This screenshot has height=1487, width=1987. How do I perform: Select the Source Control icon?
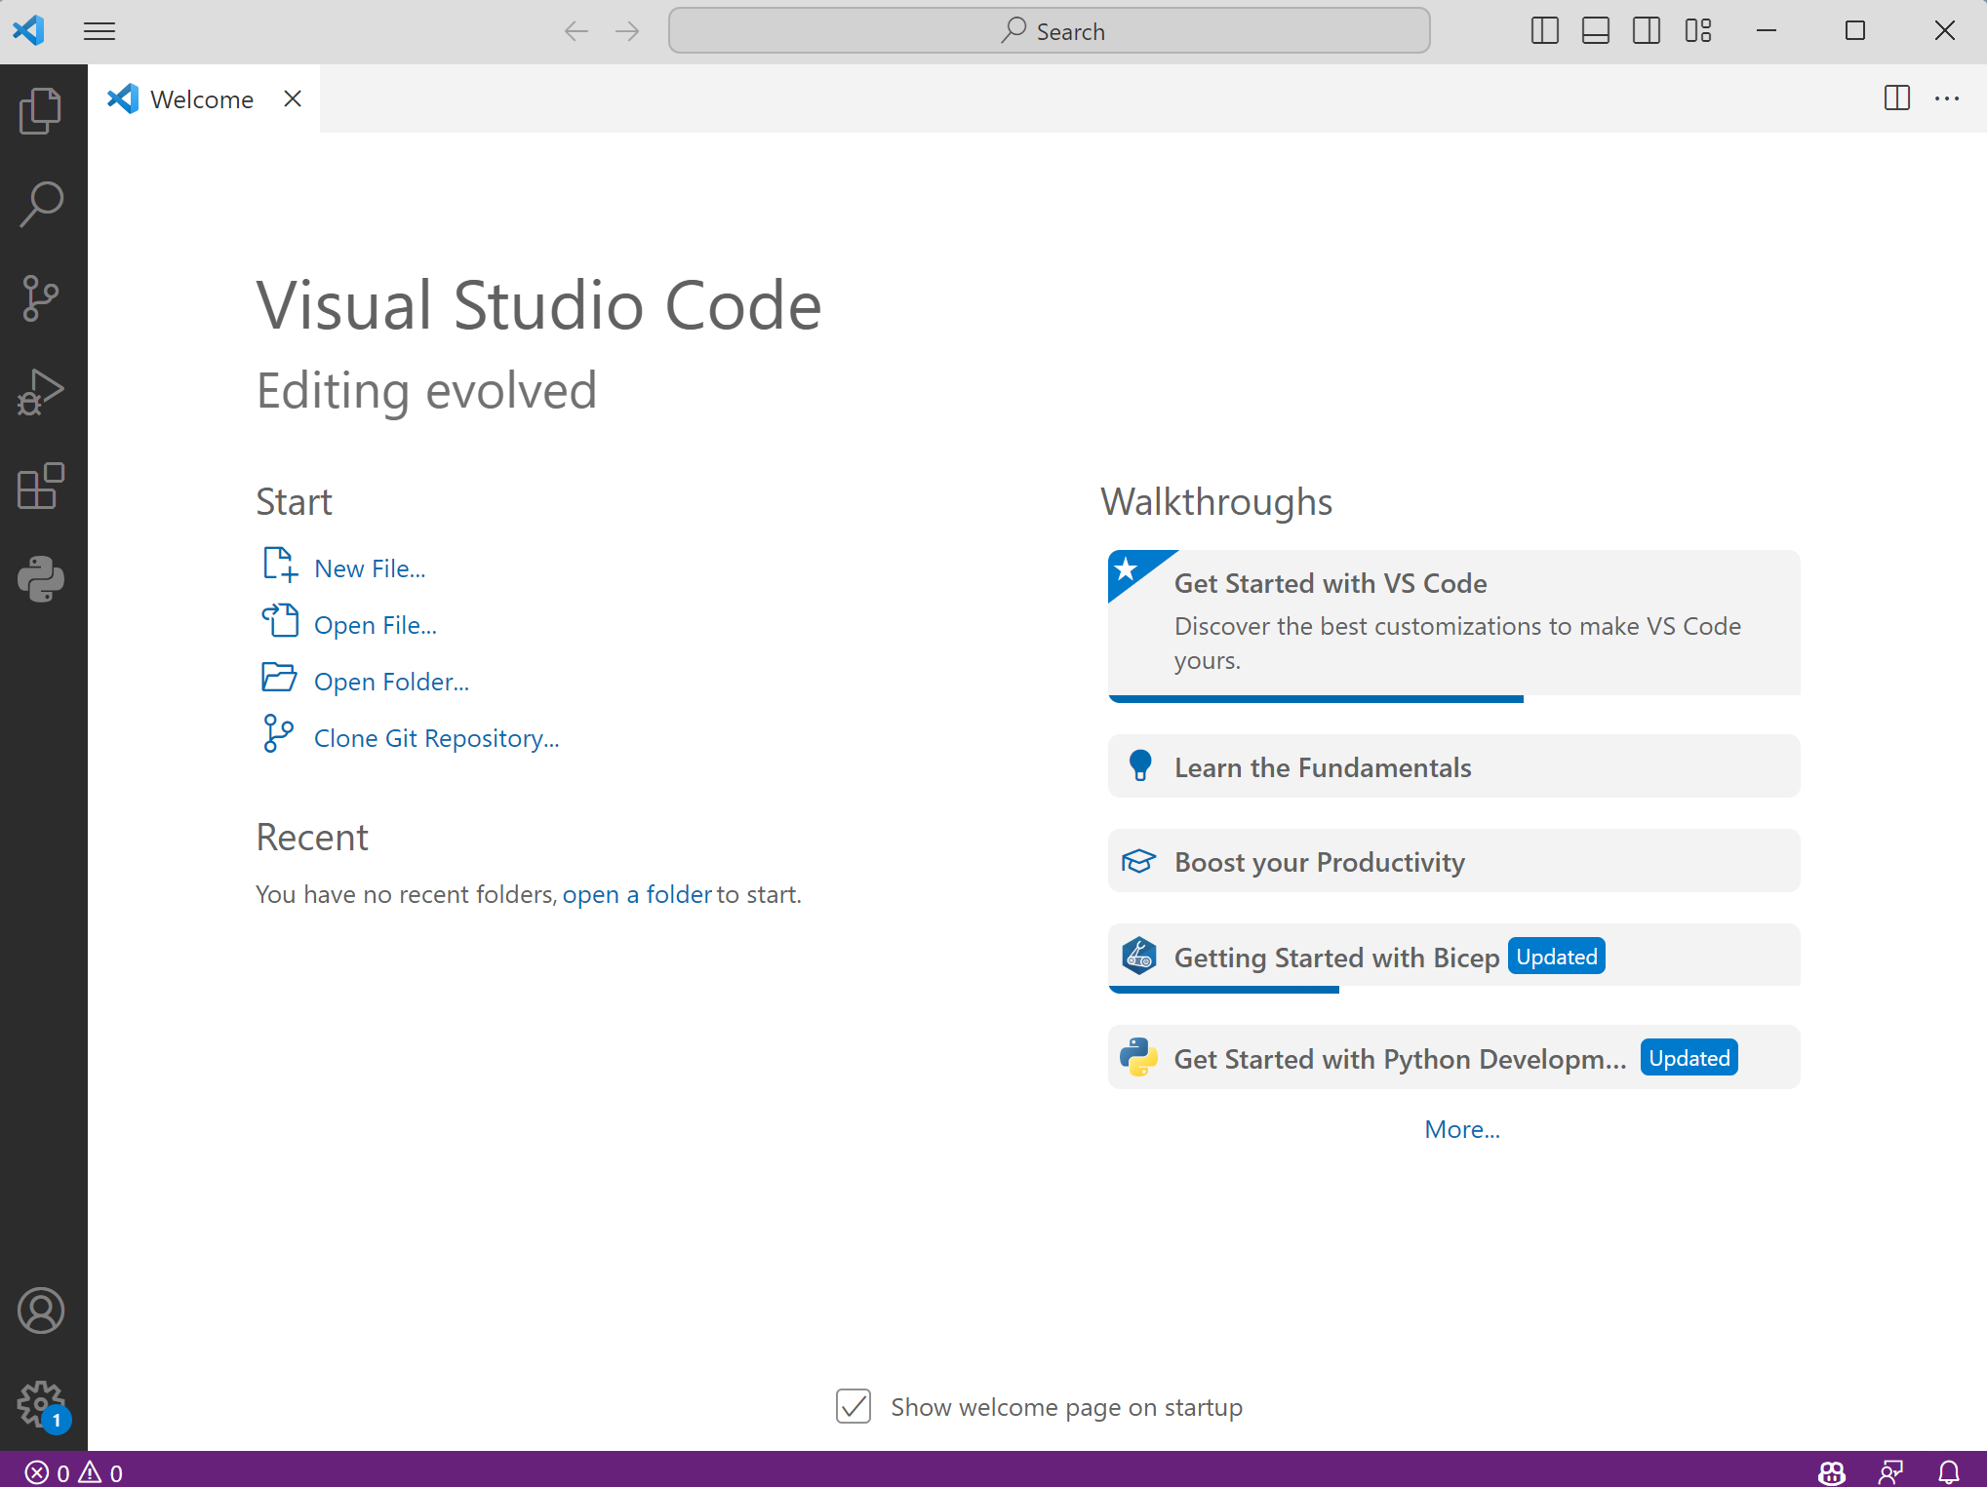(x=42, y=295)
